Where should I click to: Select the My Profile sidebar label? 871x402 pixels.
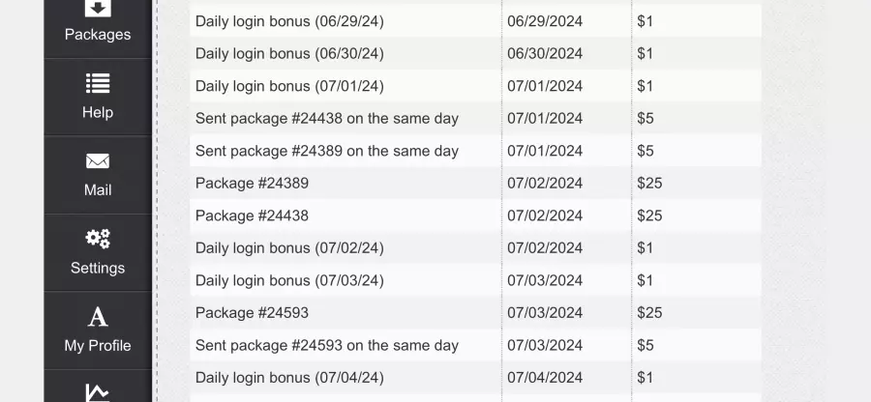click(98, 346)
